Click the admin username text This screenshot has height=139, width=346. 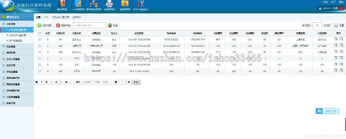click(x=326, y=8)
